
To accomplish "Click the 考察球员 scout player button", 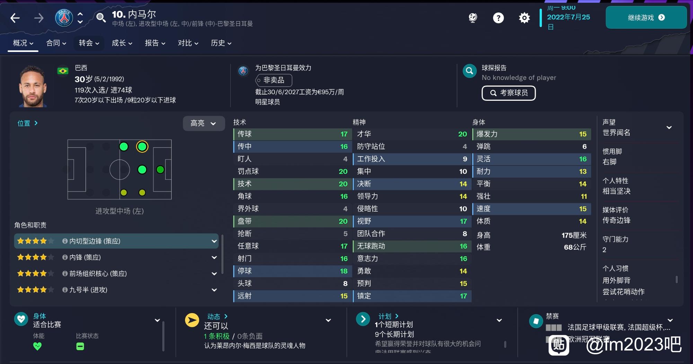I will (509, 93).
